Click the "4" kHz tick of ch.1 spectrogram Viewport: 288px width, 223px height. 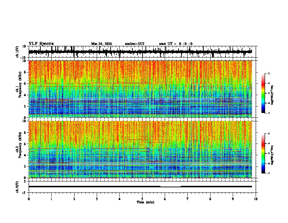[25, 95]
